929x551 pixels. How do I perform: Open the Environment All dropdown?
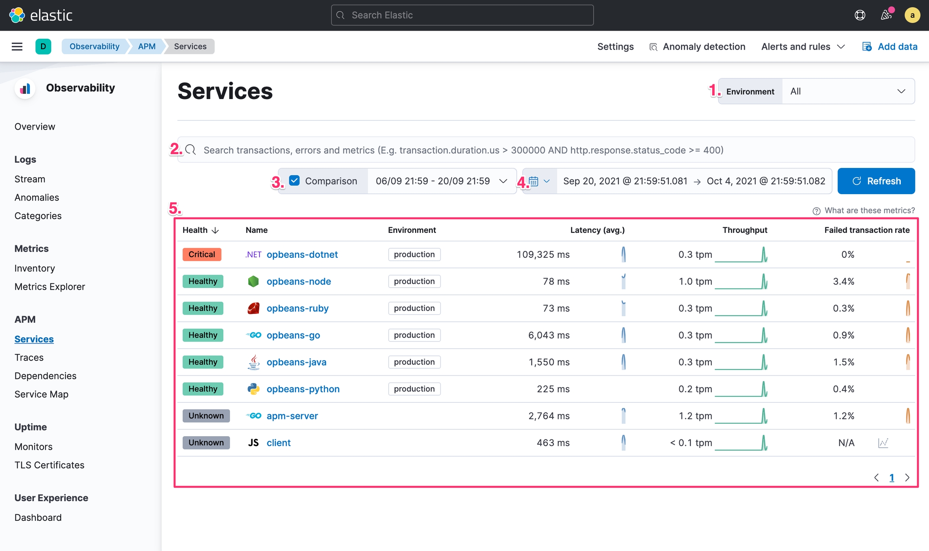pyautogui.click(x=848, y=91)
